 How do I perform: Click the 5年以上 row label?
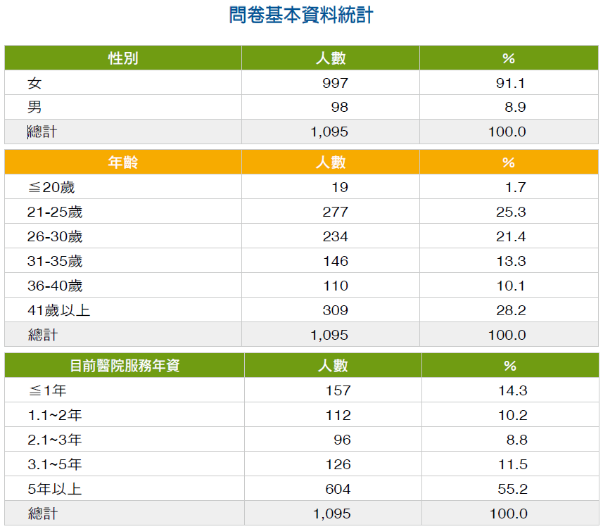55,489
